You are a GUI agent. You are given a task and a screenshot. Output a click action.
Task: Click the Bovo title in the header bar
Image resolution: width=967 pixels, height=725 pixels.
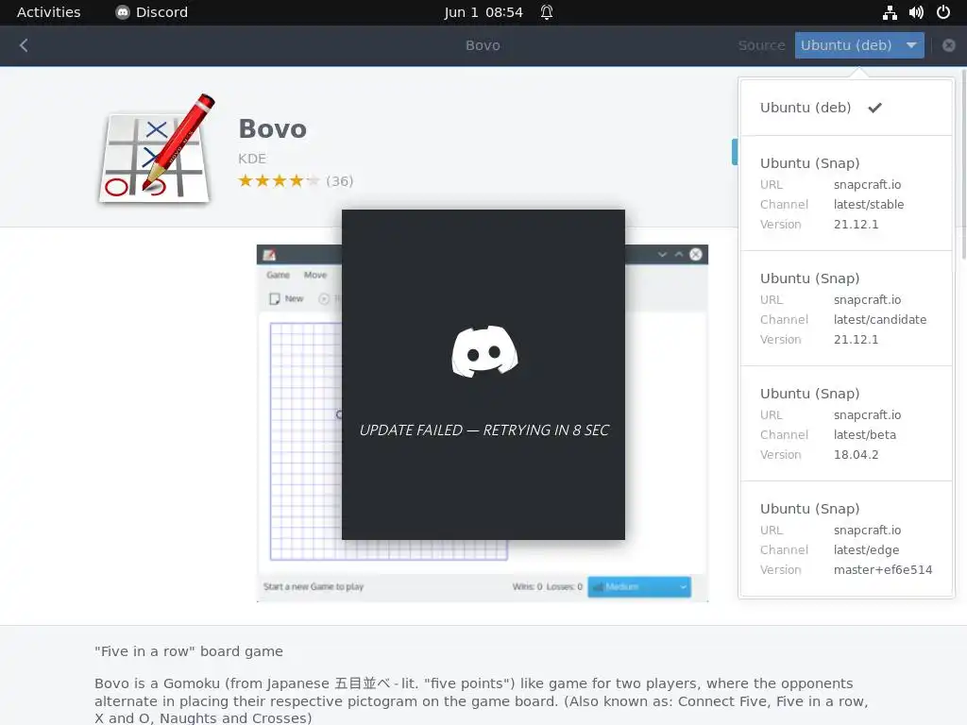(483, 45)
